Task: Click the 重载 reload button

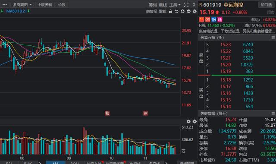Action: [x=163, y=12]
